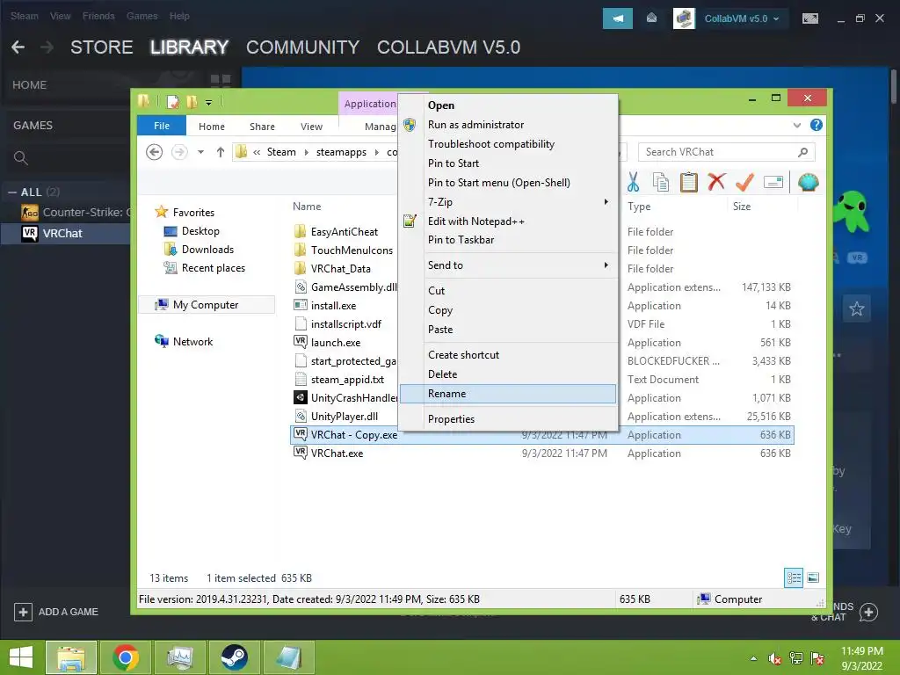The height and width of the screenshot is (675, 900).
Task: Choose Rename in context menu
Action: [x=508, y=394]
